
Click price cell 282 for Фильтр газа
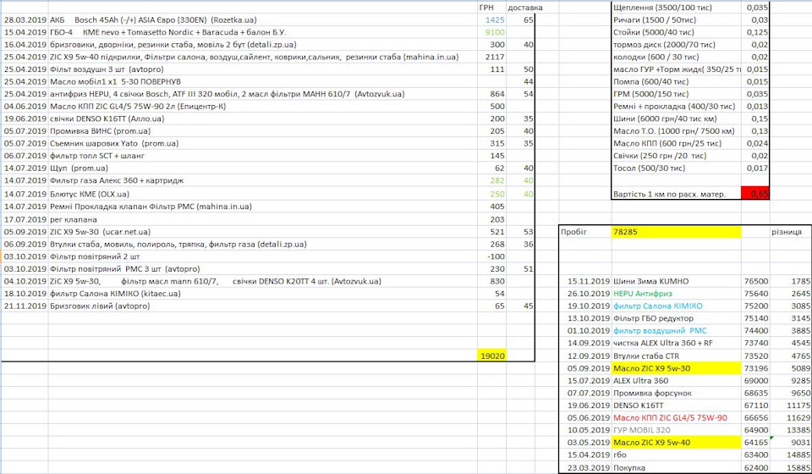point(492,180)
